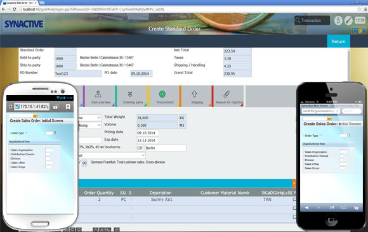Switch to the Ordering party tab
368x232 pixels.
(x=132, y=96)
